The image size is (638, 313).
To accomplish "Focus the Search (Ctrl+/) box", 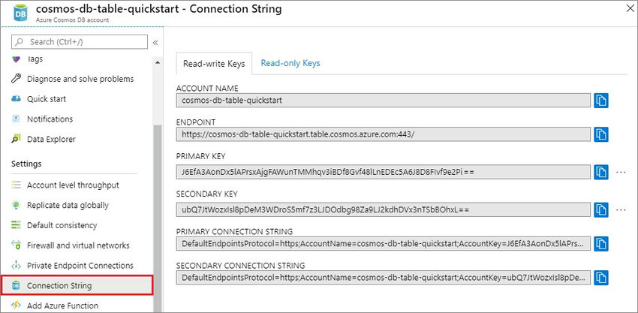I will 80,41.
